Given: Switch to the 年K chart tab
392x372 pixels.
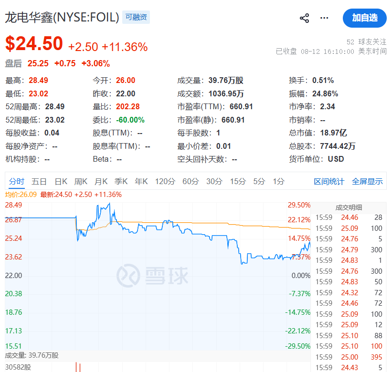Looking at the screenshot, I should tap(141, 181).
